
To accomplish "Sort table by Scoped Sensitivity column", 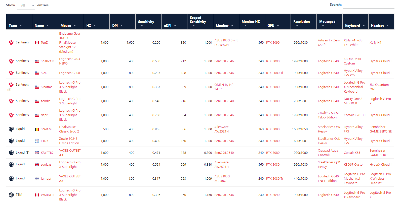I will pyautogui.click(x=200, y=22).
